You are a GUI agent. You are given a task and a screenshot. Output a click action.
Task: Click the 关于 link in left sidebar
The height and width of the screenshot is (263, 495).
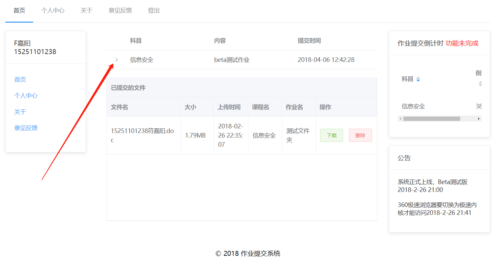tap(20, 112)
